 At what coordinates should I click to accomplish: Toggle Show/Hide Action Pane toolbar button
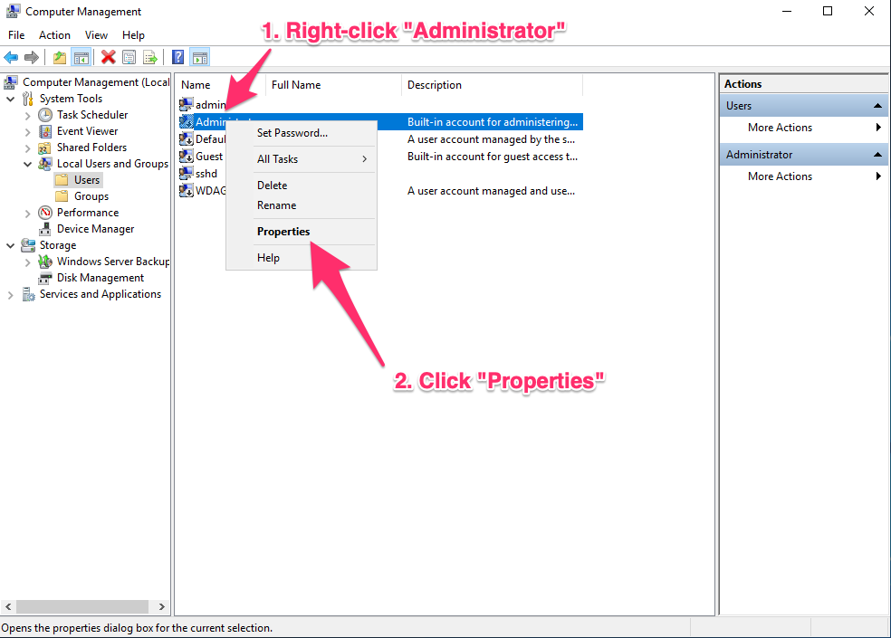(x=200, y=57)
